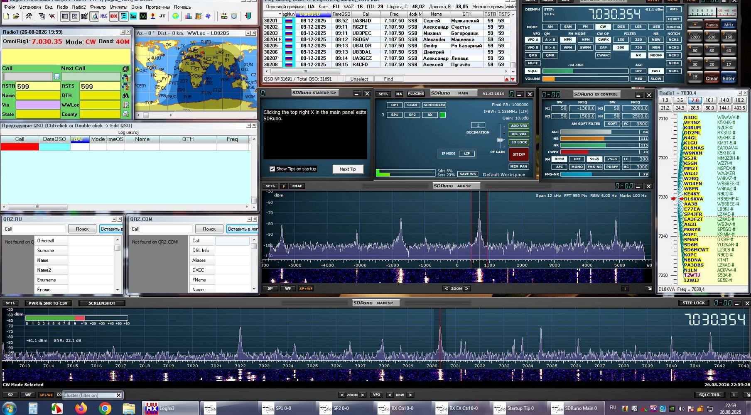
Task: Open the Утилиты menu
Action: [118, 7]
